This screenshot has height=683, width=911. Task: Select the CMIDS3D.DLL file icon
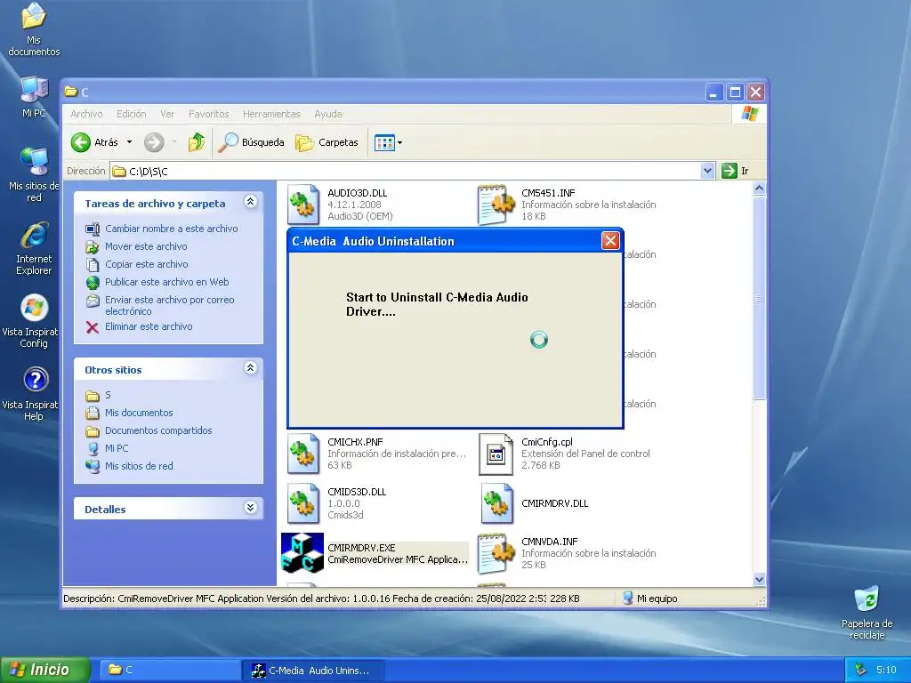302,503
